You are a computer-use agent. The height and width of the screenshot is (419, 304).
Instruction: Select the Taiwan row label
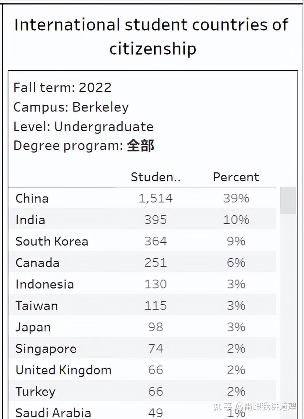click(x=37, y=306)
